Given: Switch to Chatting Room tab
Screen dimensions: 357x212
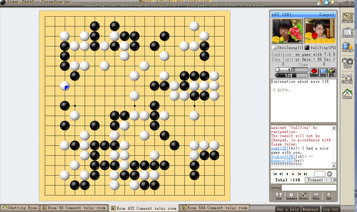Looking at the screenshot, I should tap(20, 208).
